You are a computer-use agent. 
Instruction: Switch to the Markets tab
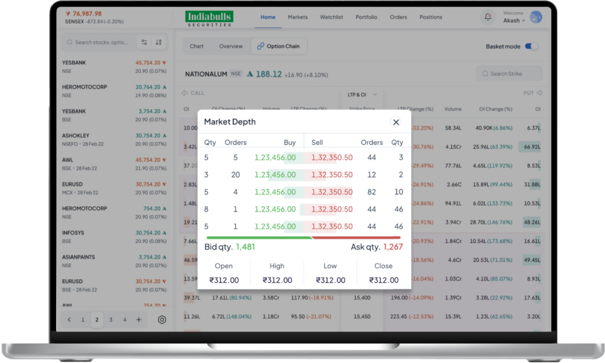pos(298,17)
